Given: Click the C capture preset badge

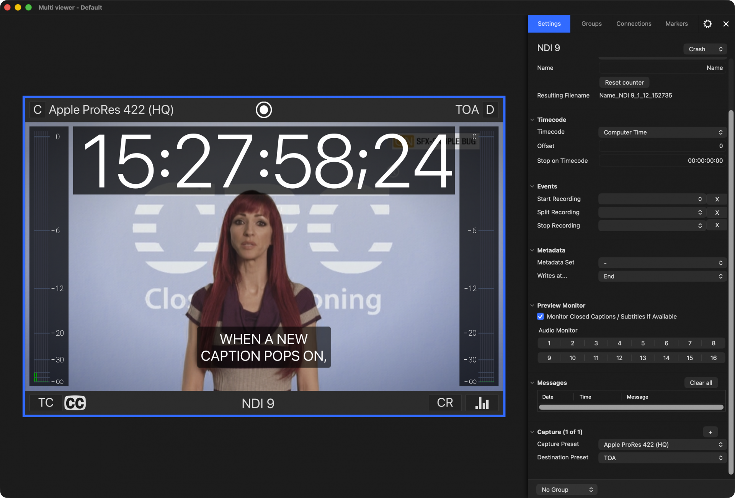Looking at the screenshot, I should (x=38, y=110).
